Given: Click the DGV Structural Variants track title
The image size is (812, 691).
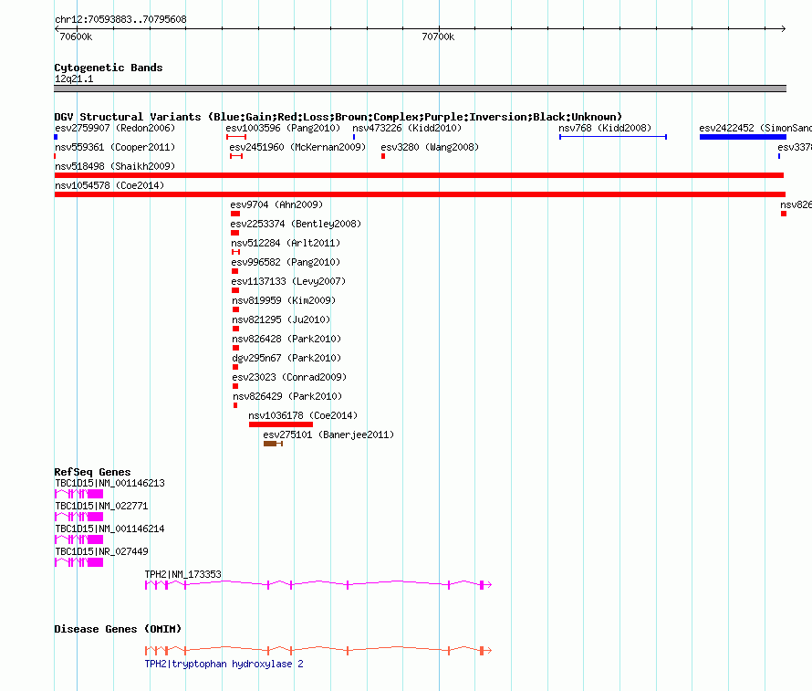Looking at the screenshot, I should [338, 117].
